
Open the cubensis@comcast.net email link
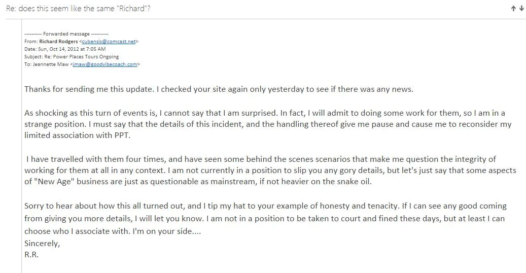[x=109, y=41]
